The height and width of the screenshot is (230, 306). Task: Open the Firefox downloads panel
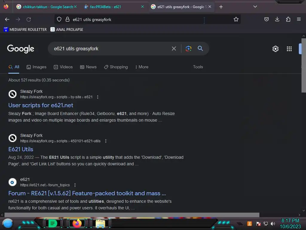[x=277, y=19]
